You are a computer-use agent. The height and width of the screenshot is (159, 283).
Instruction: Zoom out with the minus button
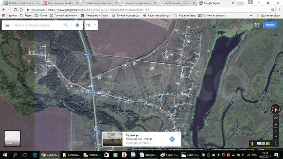[x=276, y=137]
